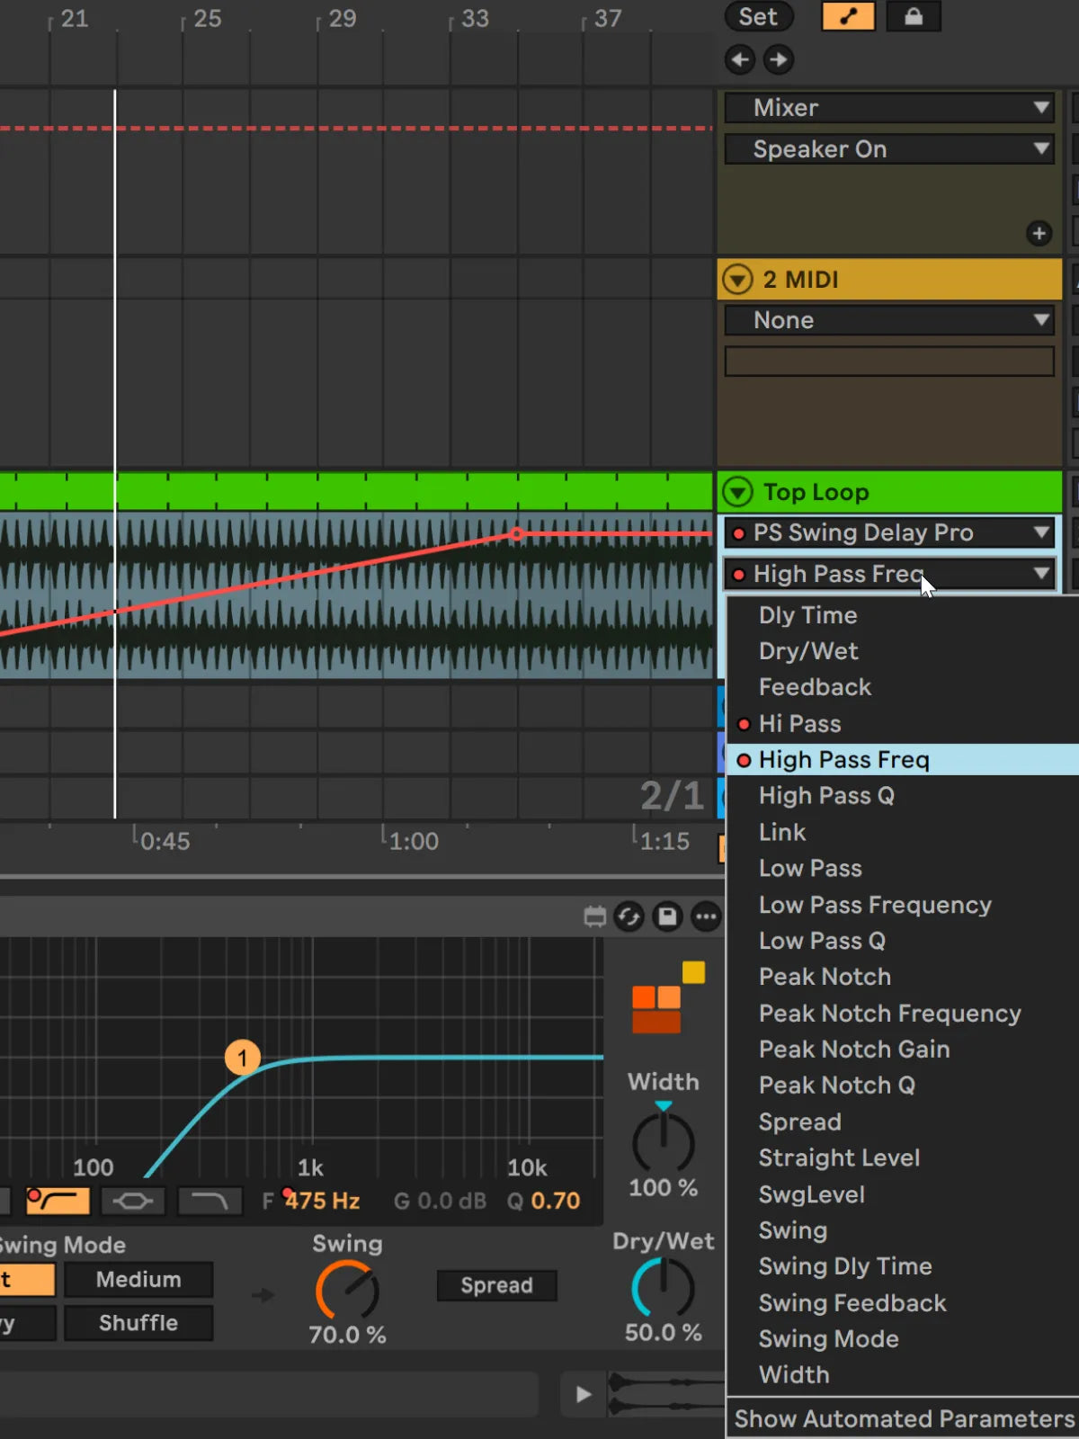Viewport: 1079px width, 1439px height.
Task: Toggle the Spread button
Action: coord(496,1285)
